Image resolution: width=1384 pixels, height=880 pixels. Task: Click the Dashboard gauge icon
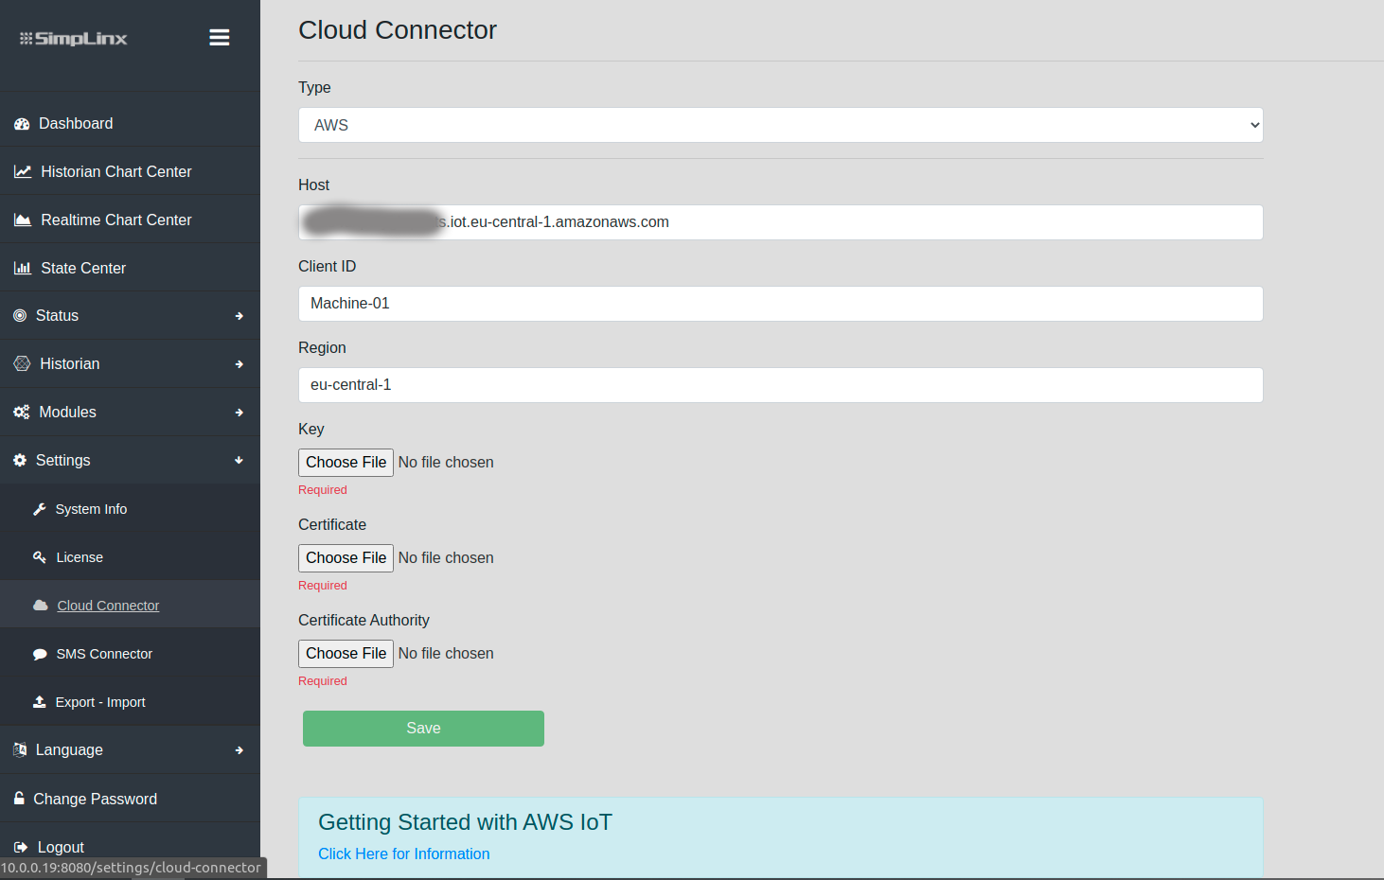click(x=22, y=124)
